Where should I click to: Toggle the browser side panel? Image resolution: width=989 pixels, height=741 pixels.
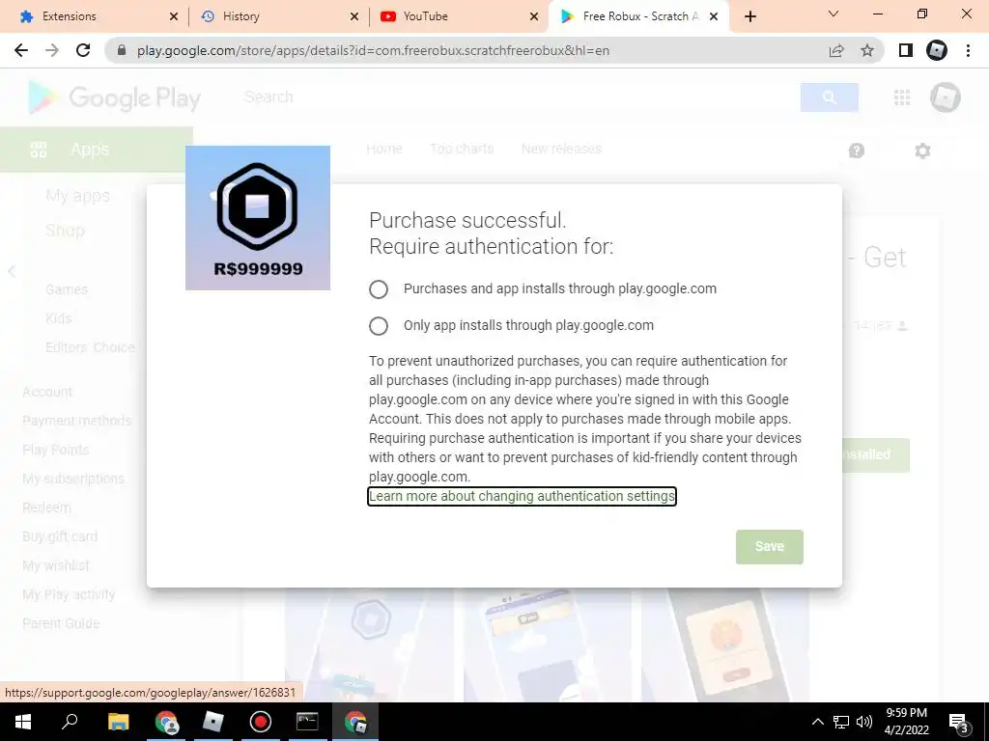pos(906,50)
